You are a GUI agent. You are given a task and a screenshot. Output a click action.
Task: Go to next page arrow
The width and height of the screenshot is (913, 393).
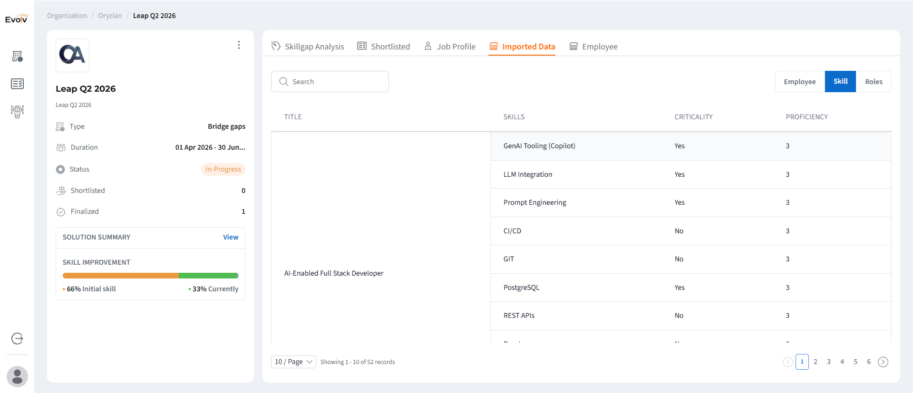(x=883, y=362)
